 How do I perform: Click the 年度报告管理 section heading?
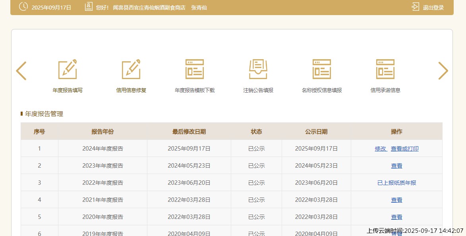(x=44, y=114)
